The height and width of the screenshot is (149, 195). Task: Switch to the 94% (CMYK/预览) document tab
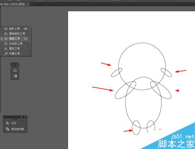click(x=14, y=4)
